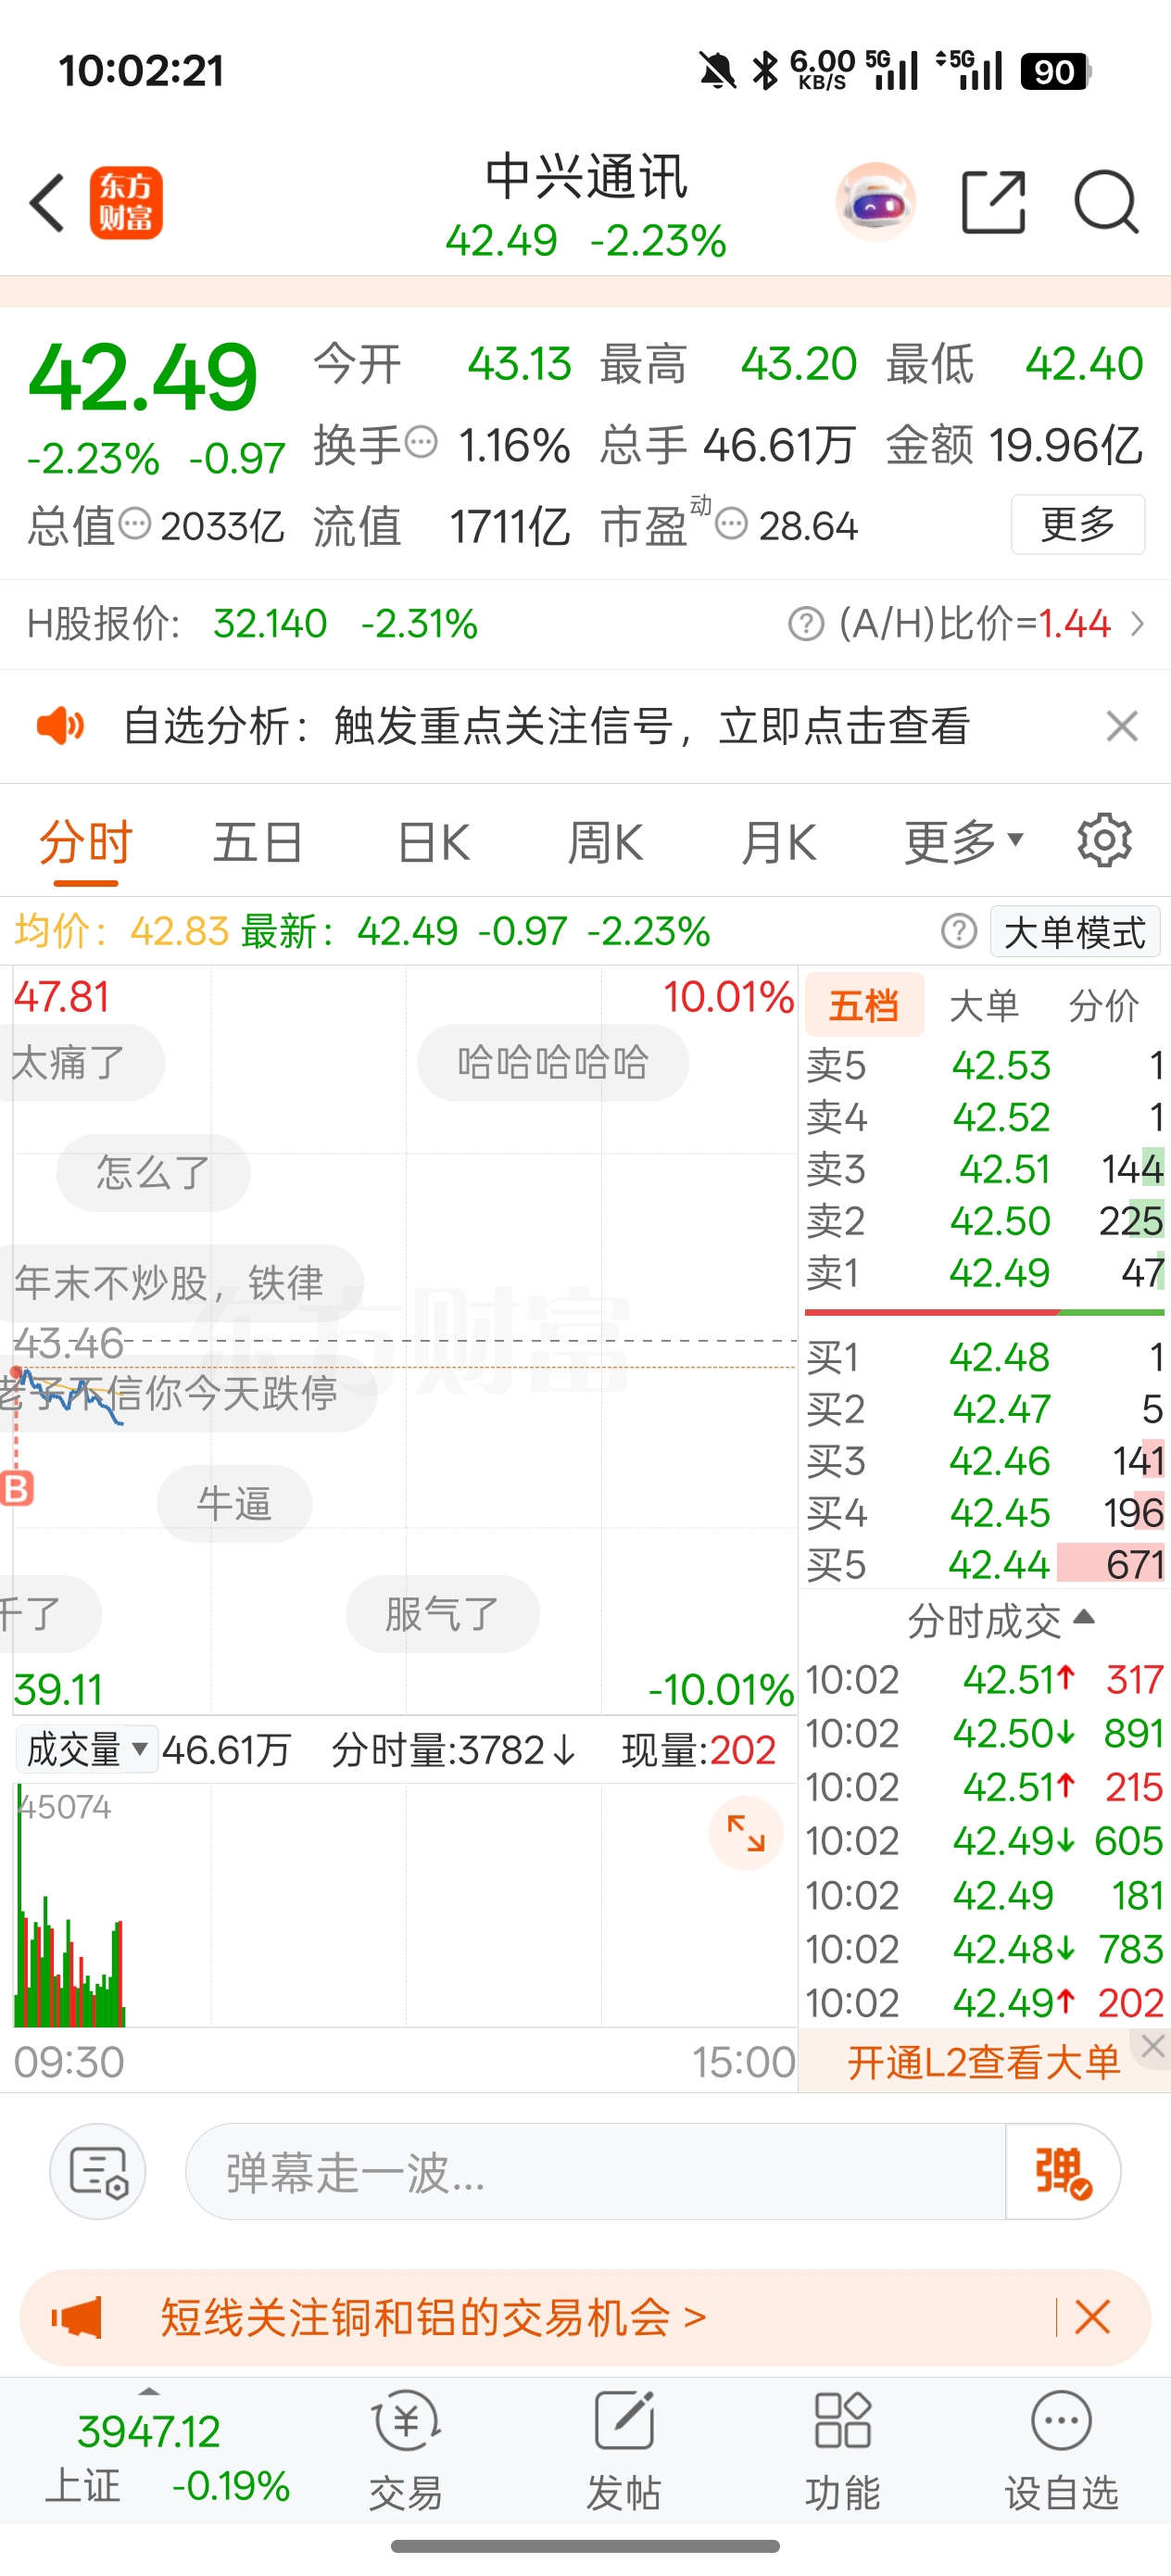Switch to the 五日 chart tab
The height and width of the screenshot is (2576, 1171).
[258, 842]
